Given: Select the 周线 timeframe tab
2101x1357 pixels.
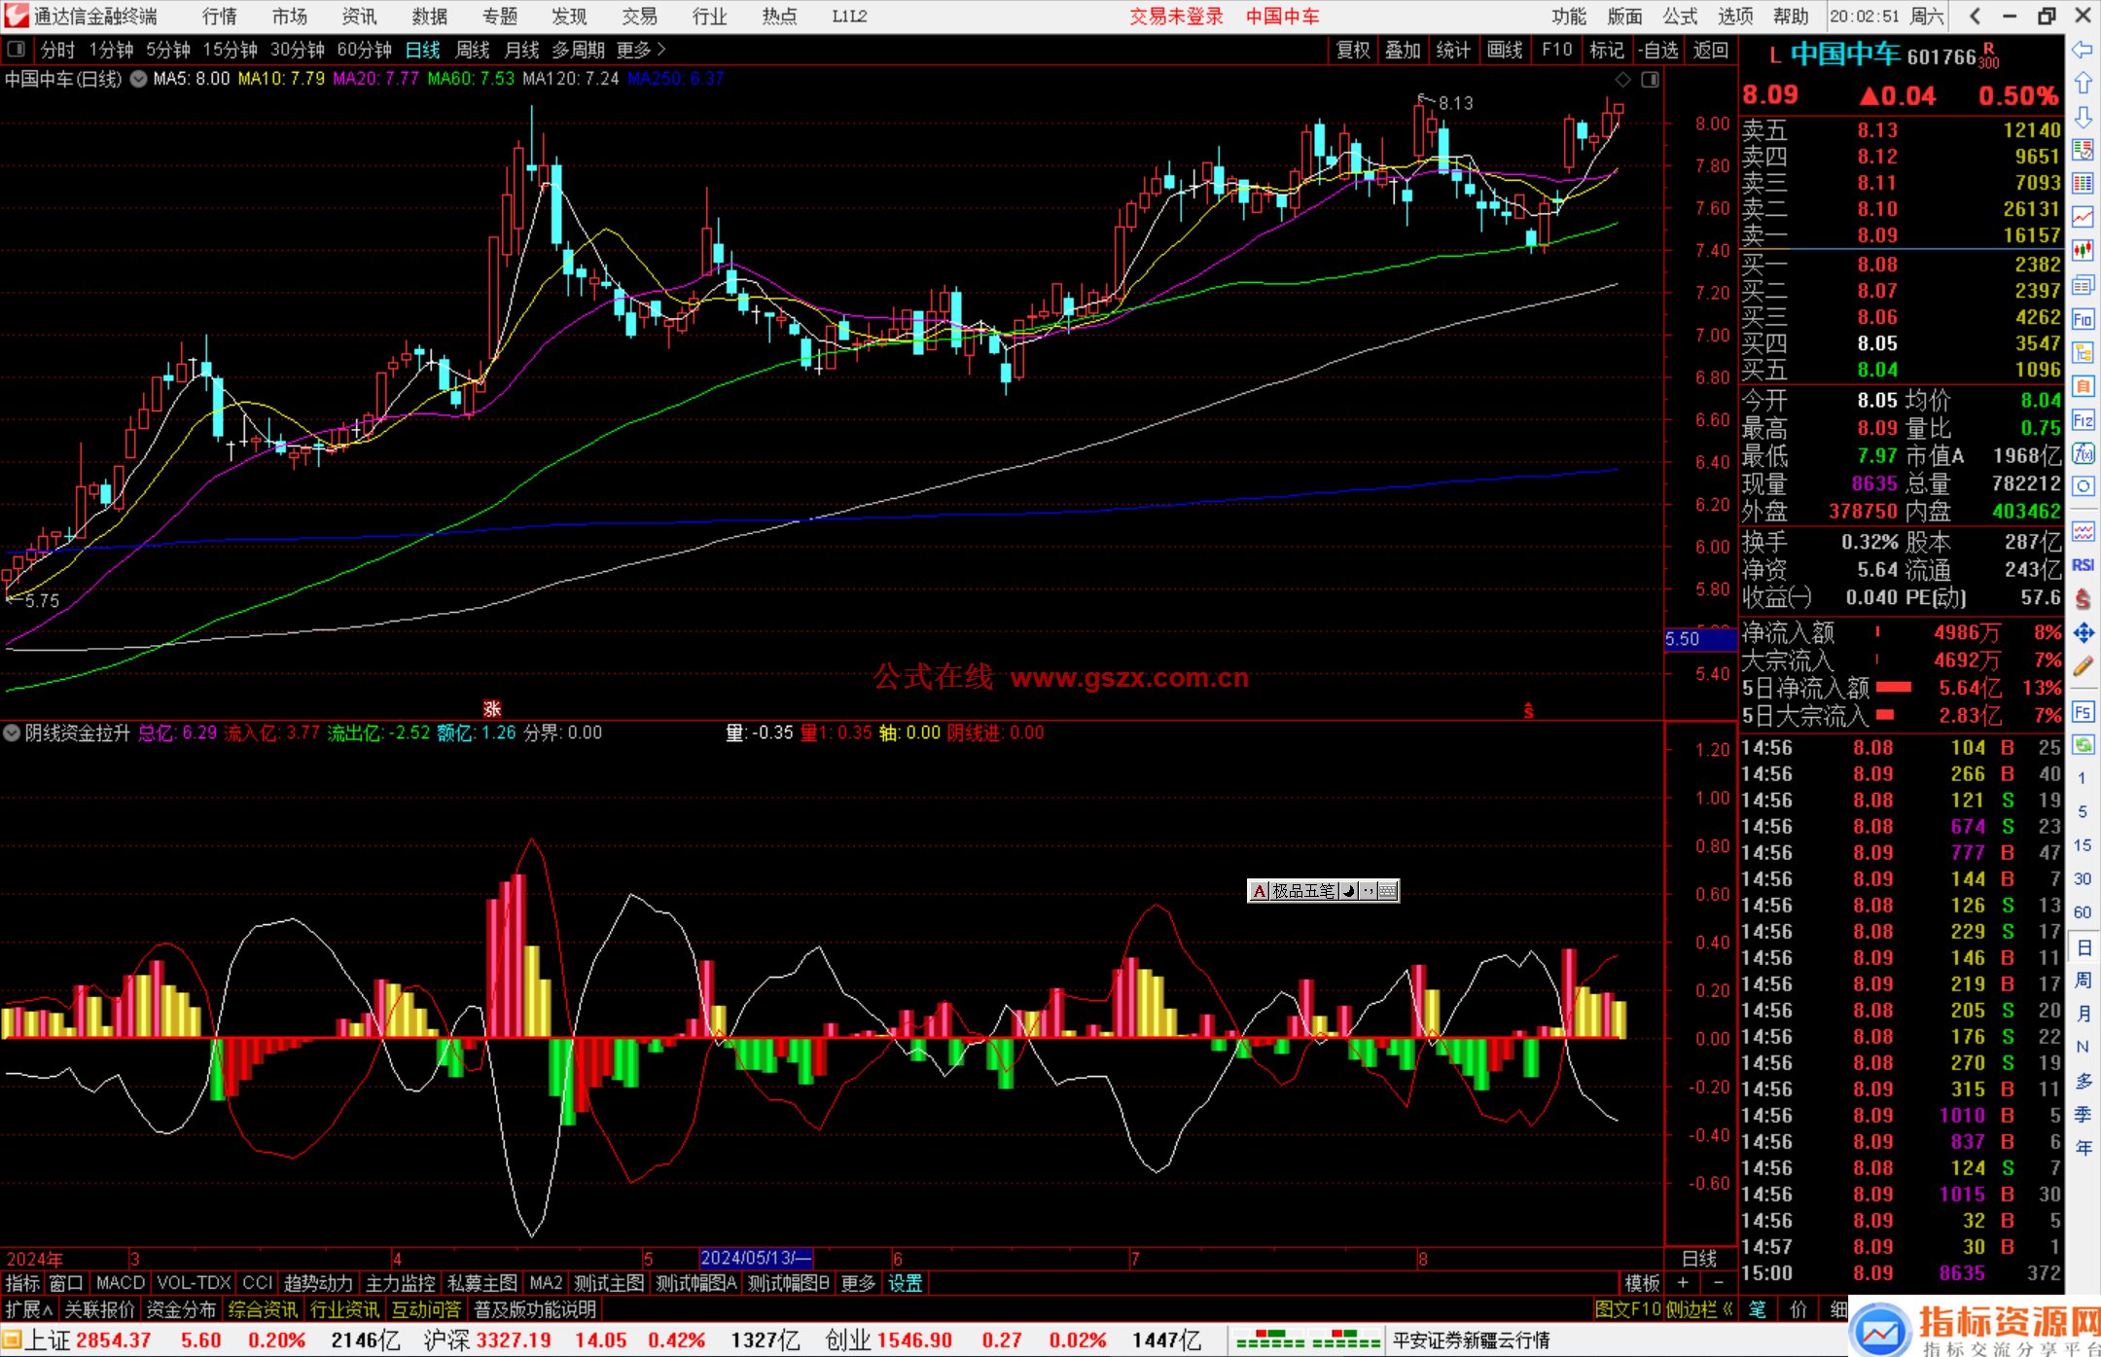Looking at the screenshot, I should 473,50.
